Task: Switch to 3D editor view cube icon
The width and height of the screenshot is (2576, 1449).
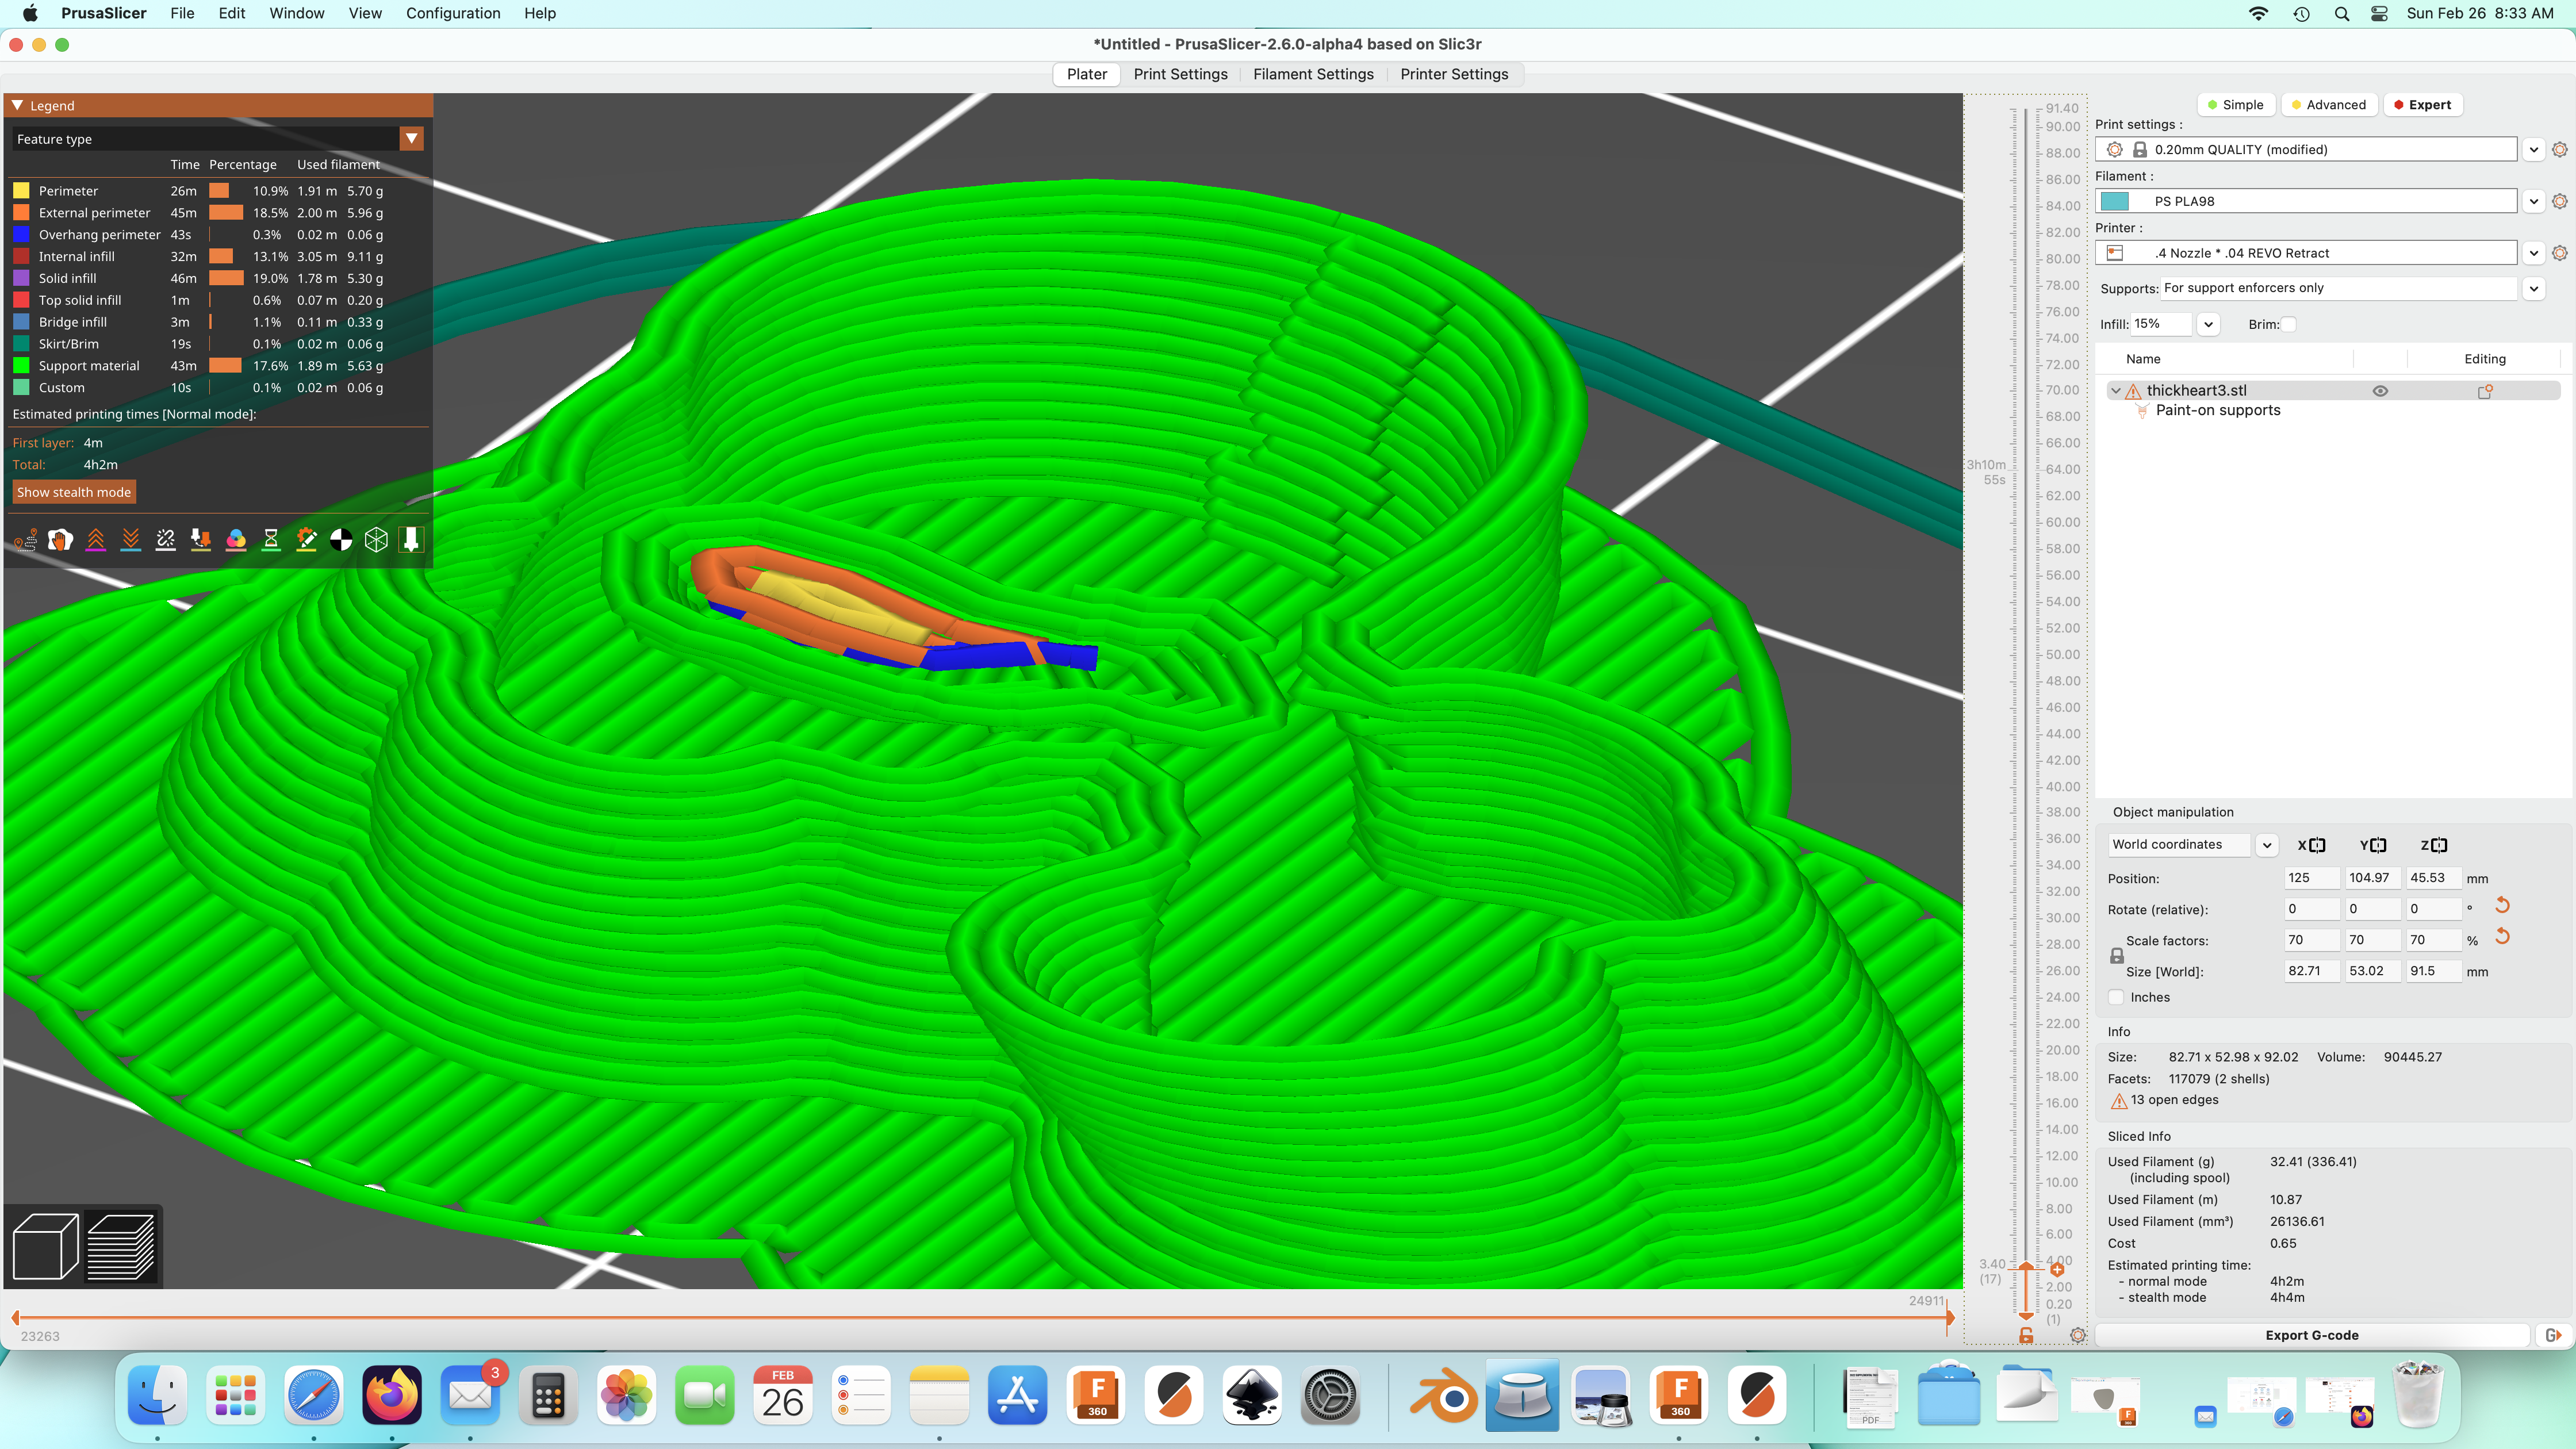Action: coord(45,1246)
